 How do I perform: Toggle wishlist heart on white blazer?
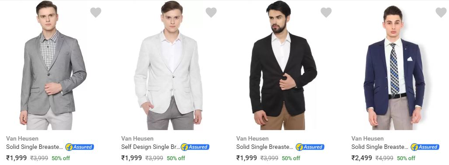[x=211, y=12]
